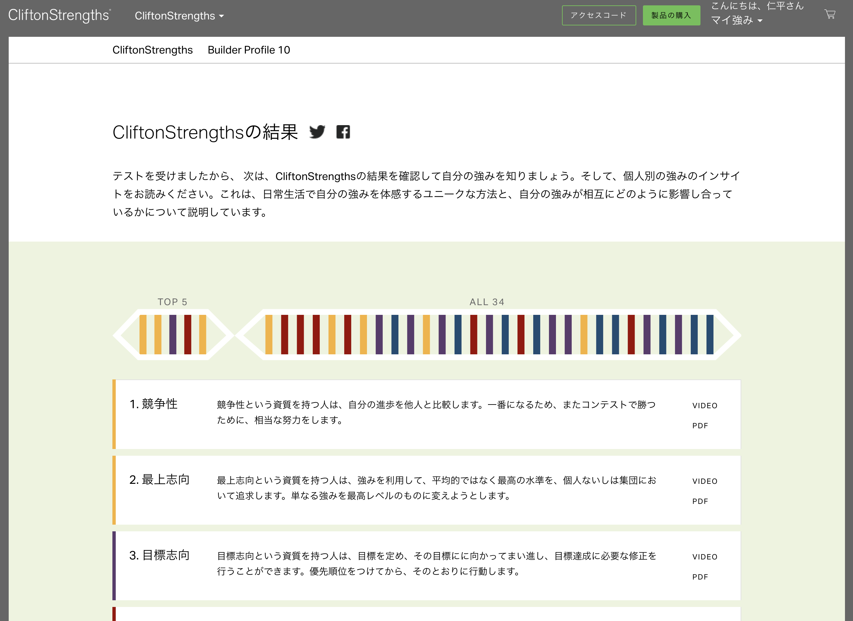Open PDF link for 最上志向
This screenshot has height=621, width=853.
(x=700, y=502)
